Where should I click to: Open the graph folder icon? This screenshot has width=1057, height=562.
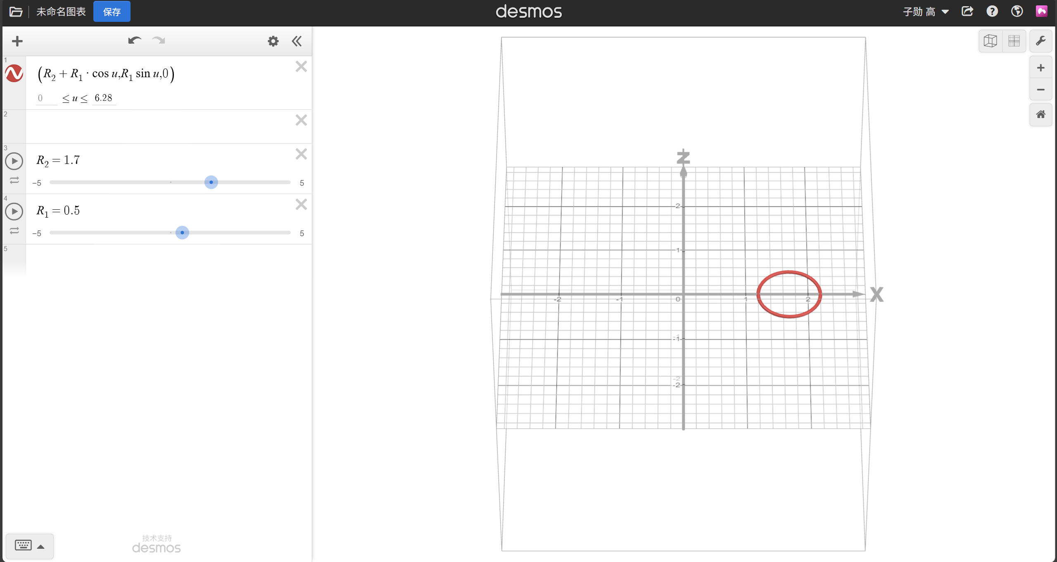click(x=16, y=12)
